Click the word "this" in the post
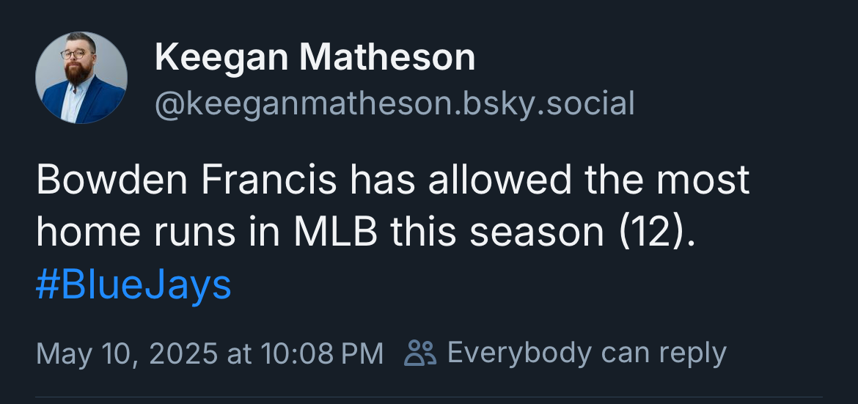The width and height of the screenshot is (858, 404). pyautogui.click(x=425, y=233)
